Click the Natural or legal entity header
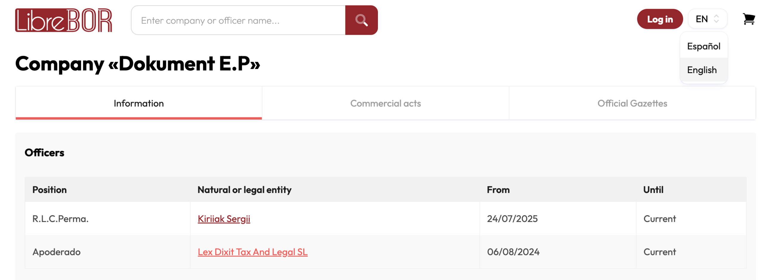 point(244,190)
